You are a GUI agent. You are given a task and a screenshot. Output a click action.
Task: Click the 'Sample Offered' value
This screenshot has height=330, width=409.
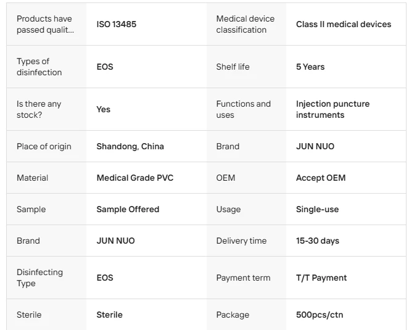coord(128,209)
